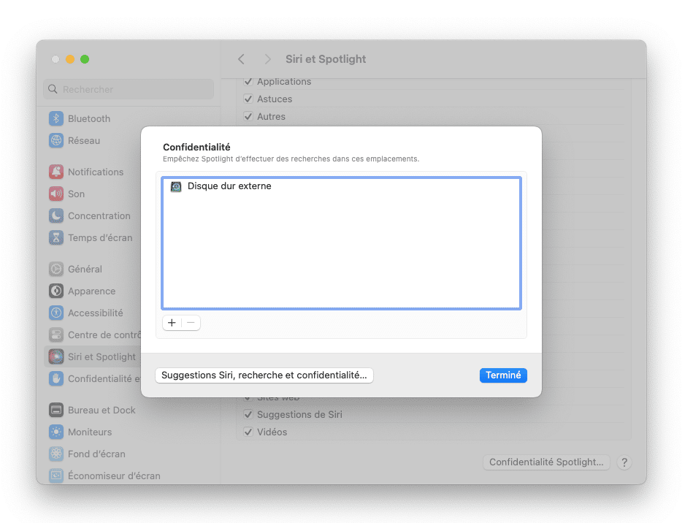Click the Fond d'écran icon
The image size is (693, 523).
[56, 454]
